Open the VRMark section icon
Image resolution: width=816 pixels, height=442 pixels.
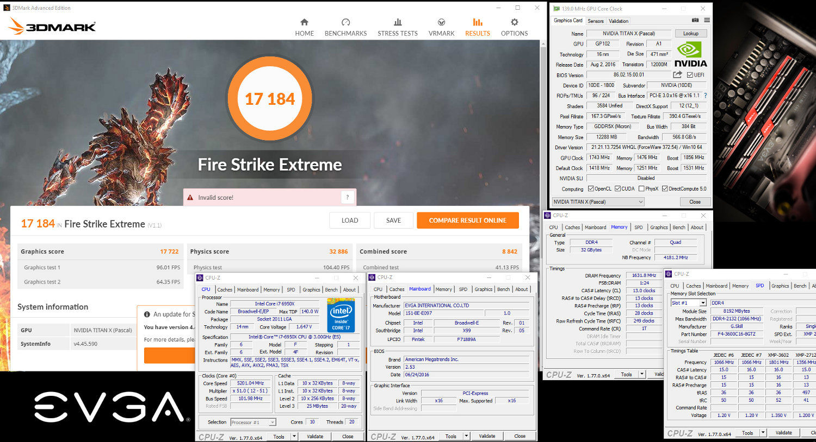point(441,22)
